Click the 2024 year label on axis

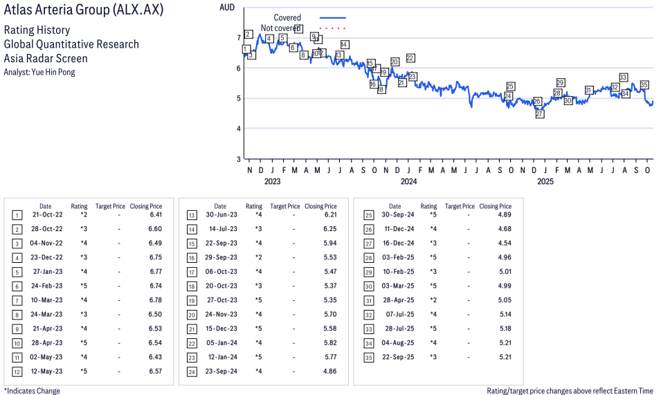click(x=408, y=182)
